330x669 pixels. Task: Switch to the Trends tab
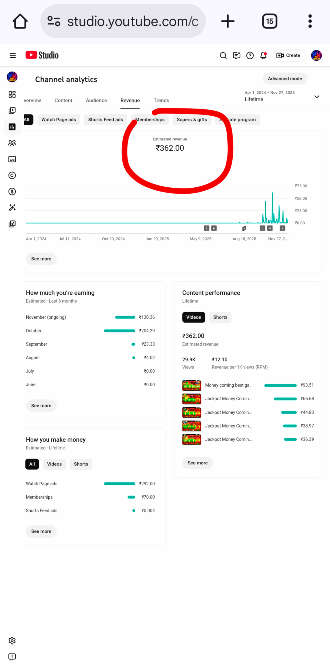tap(161, 101)
